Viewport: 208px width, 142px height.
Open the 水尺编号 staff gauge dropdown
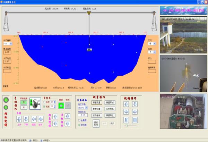click(x=11, y=43)
